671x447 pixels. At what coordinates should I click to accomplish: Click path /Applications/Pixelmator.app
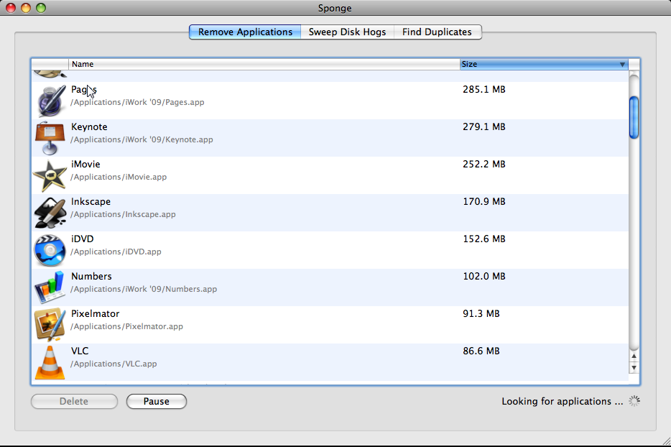click(x=126, y=326)
